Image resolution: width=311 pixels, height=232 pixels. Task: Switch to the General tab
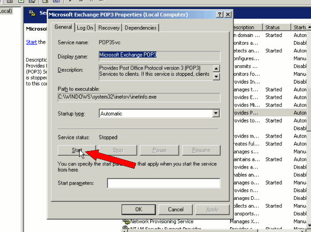63,27
